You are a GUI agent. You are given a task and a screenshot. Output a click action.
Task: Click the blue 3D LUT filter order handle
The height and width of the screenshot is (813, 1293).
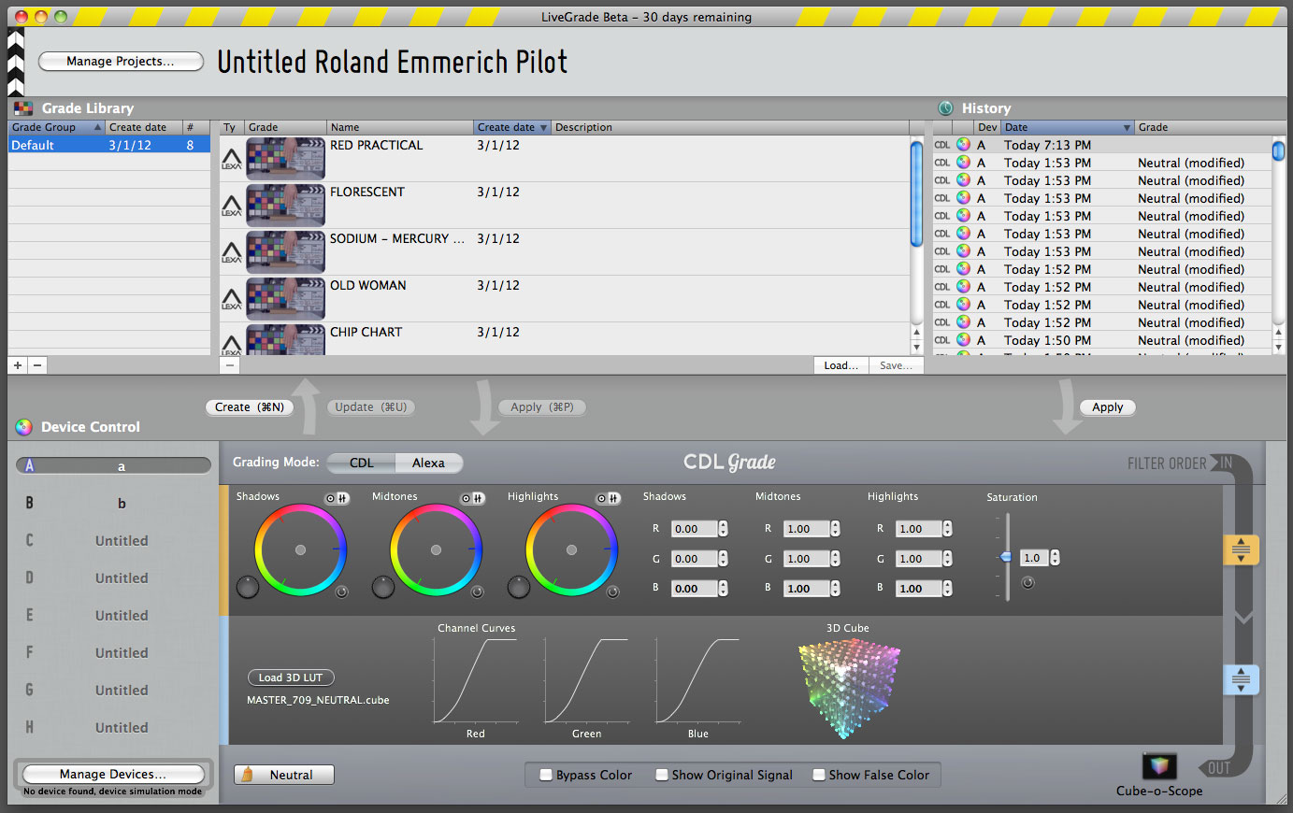point(1241,679)
